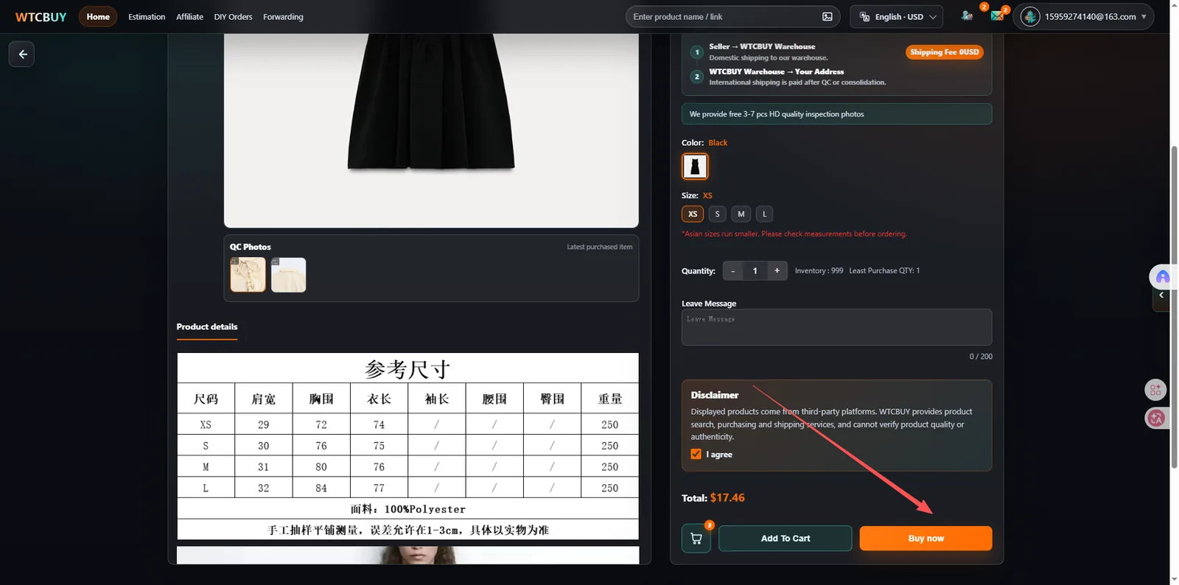Click the account avatar icon

1030,16
